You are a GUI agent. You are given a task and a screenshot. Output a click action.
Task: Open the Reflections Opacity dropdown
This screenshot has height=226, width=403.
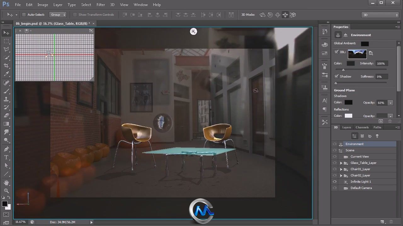tap(390, 116)
